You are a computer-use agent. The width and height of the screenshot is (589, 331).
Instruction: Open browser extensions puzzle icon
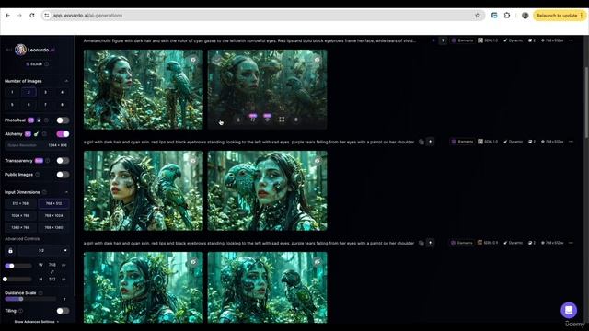point(507,16)
